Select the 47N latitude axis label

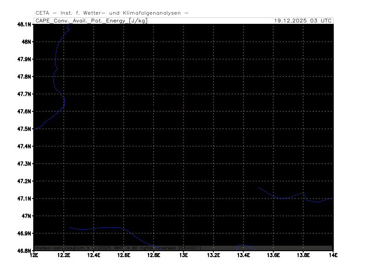pyautogui.click(x=26, y=216)
